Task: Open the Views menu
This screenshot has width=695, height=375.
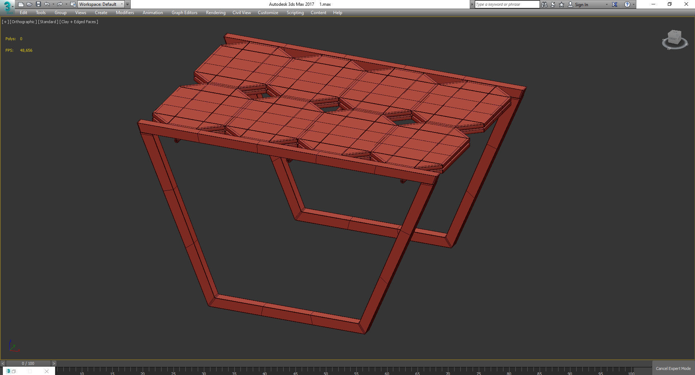Action: click(80, 13)
